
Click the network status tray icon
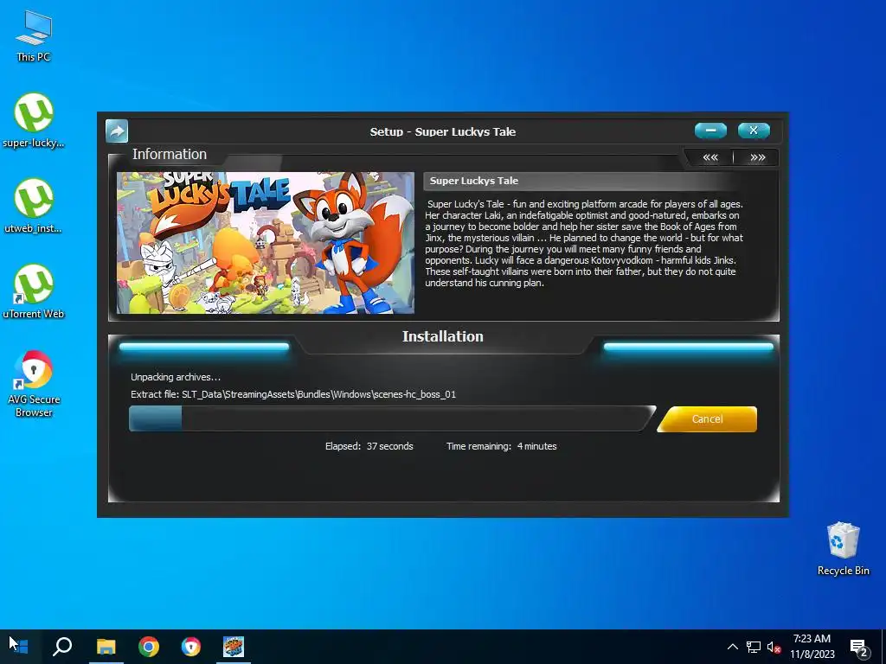pos(754,647)
